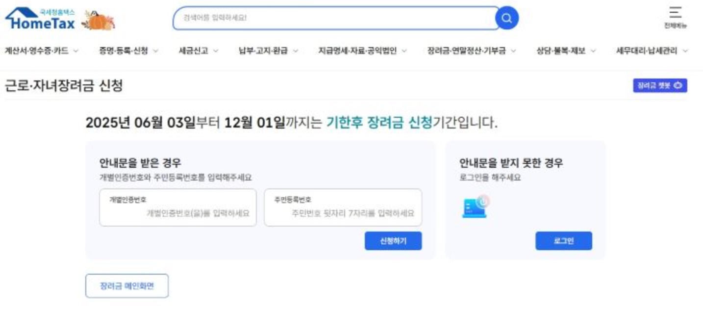Click the 신청하기 button
Screen dimensions: 703x312
392,241
